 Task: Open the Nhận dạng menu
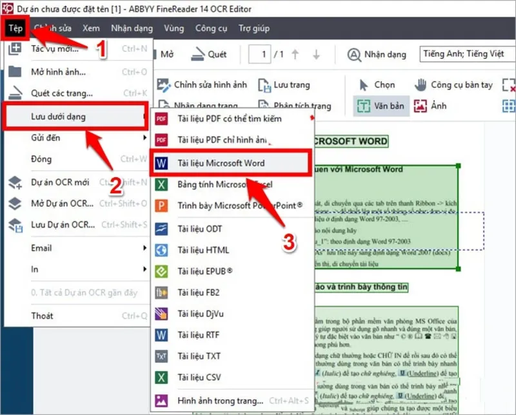click(132, 28)
